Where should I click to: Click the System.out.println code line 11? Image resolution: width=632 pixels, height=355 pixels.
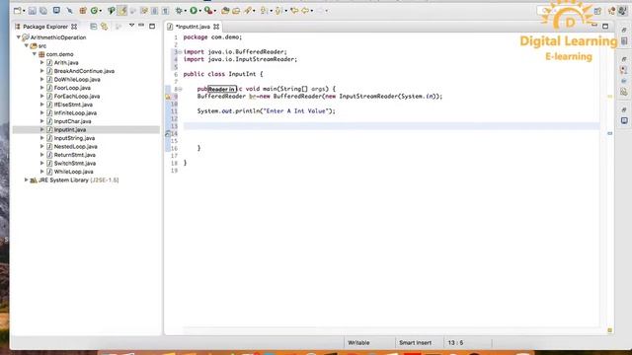[266, 111]
